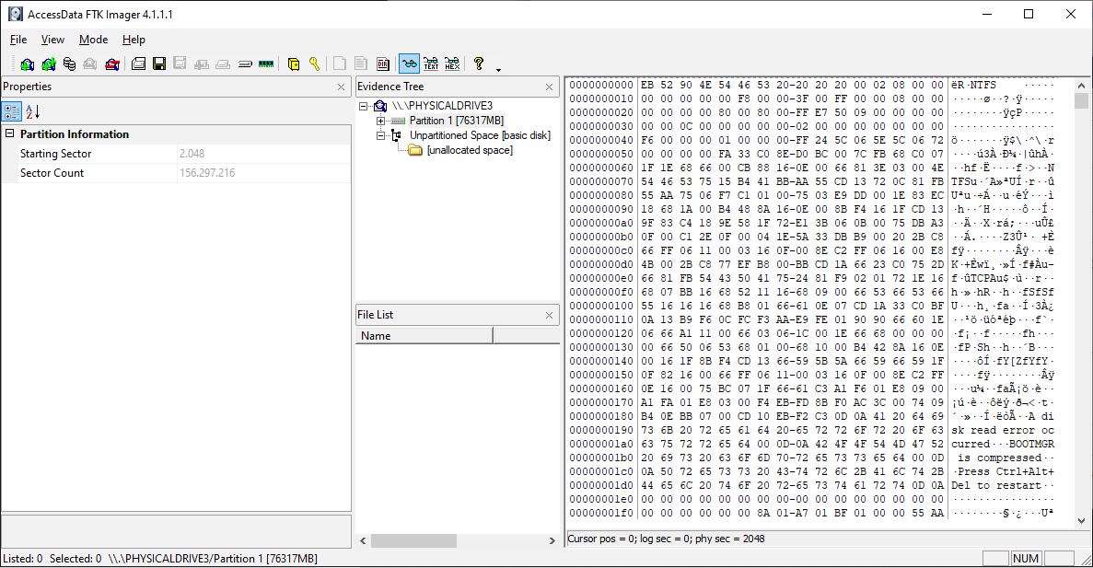The image size is (1093, 568).
Task: Click the hex viewer scroll down arrow
Action: point(1081,521)
